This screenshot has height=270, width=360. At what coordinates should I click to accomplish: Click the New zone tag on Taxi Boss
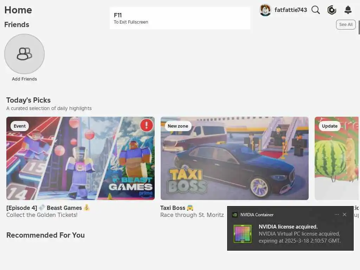click(x=178, y=126)
